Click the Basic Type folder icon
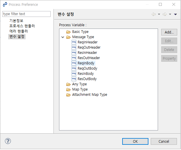The height and width of the screenshot is (150, 181). pyautogui.click(x=68, y=32)
